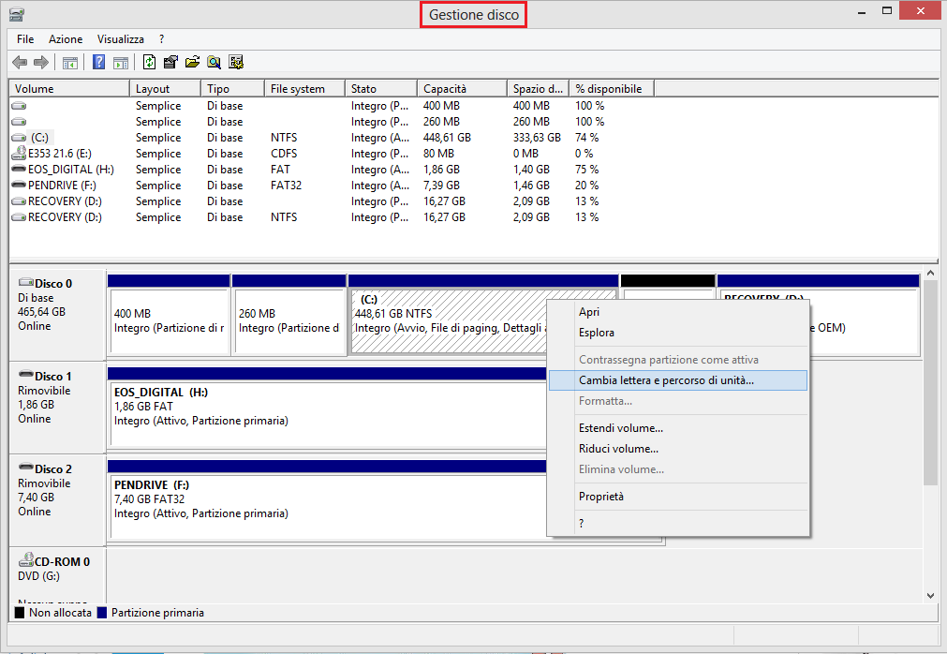Toggle the console tree pane icon
The image size is (947, 654).
pos(69,63)
